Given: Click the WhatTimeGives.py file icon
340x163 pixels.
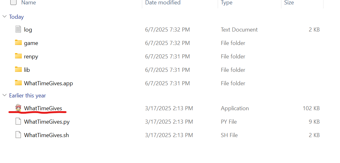Looking at the screenshot, I should click(18, 121).
